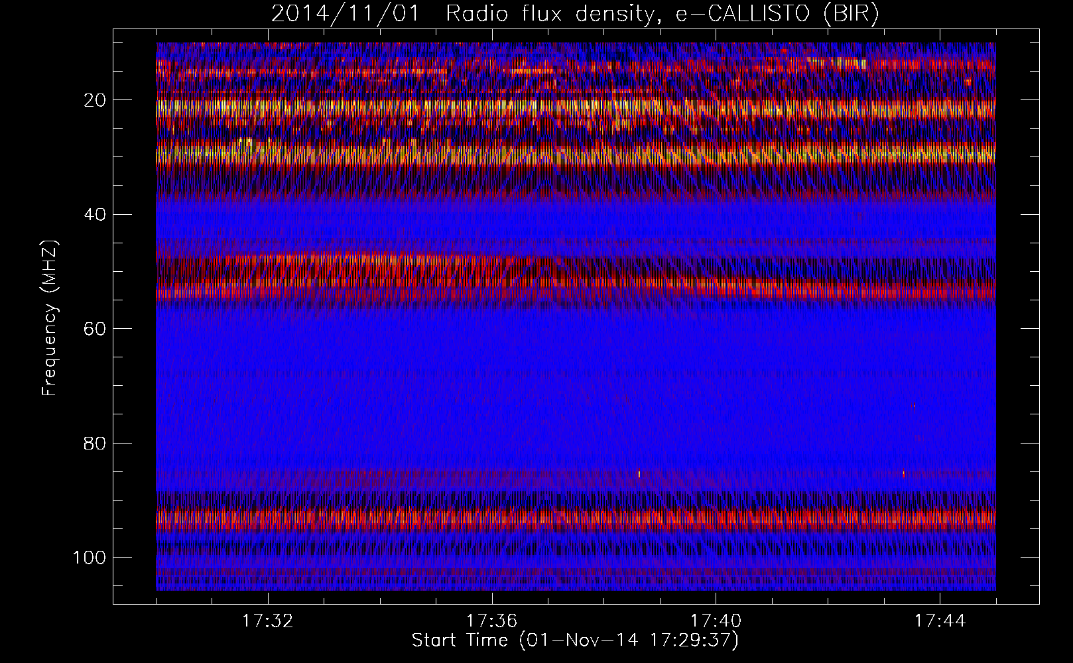Click the 'Frequency (MHZ)' axis label
Screen dimensions: 1073x663
(x=50, y=318)
